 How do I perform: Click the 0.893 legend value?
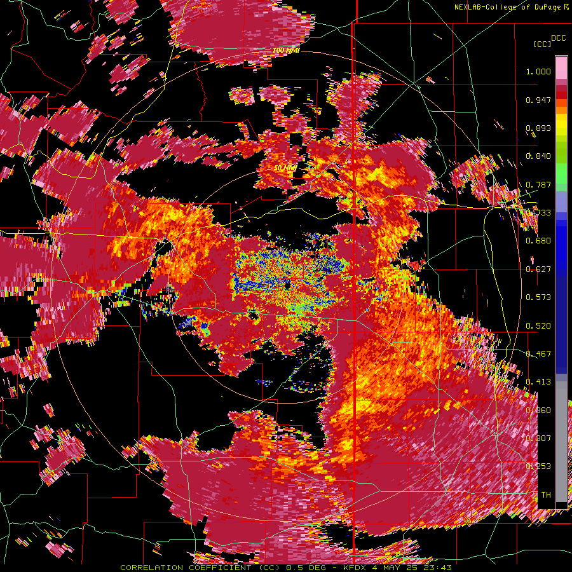point(538,128)
